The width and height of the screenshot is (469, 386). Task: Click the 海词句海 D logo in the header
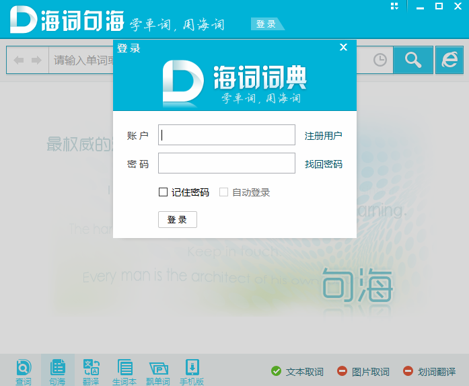click(x=24, y=20)
